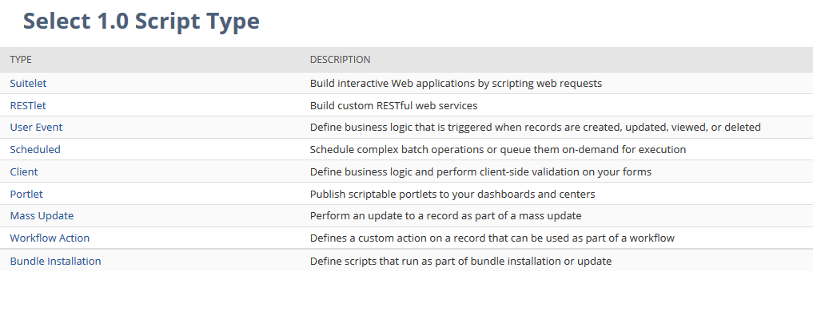Select the Client script type
Viewport: 813px width, 319px height.
click(24, 171)
